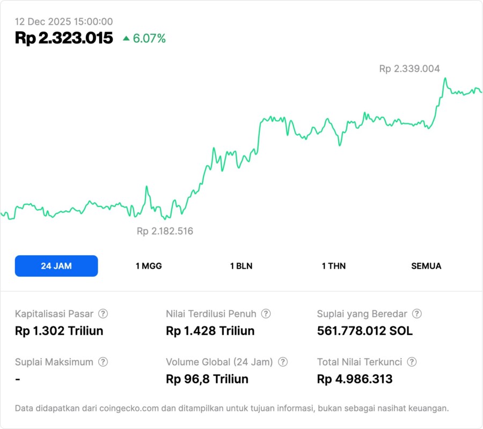Click the 6.07% change percentage
Viewport: 483px width, 429px height.
[149, 38]
